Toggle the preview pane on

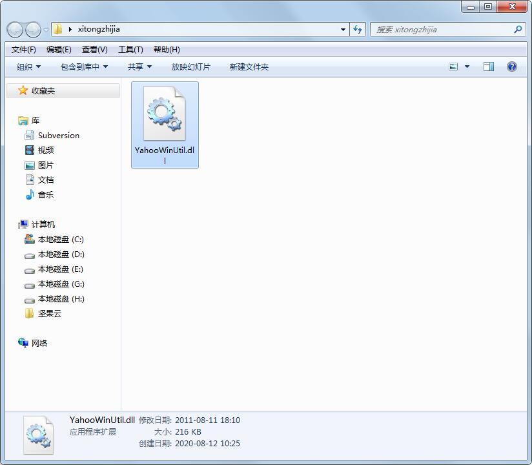(489, 66)
